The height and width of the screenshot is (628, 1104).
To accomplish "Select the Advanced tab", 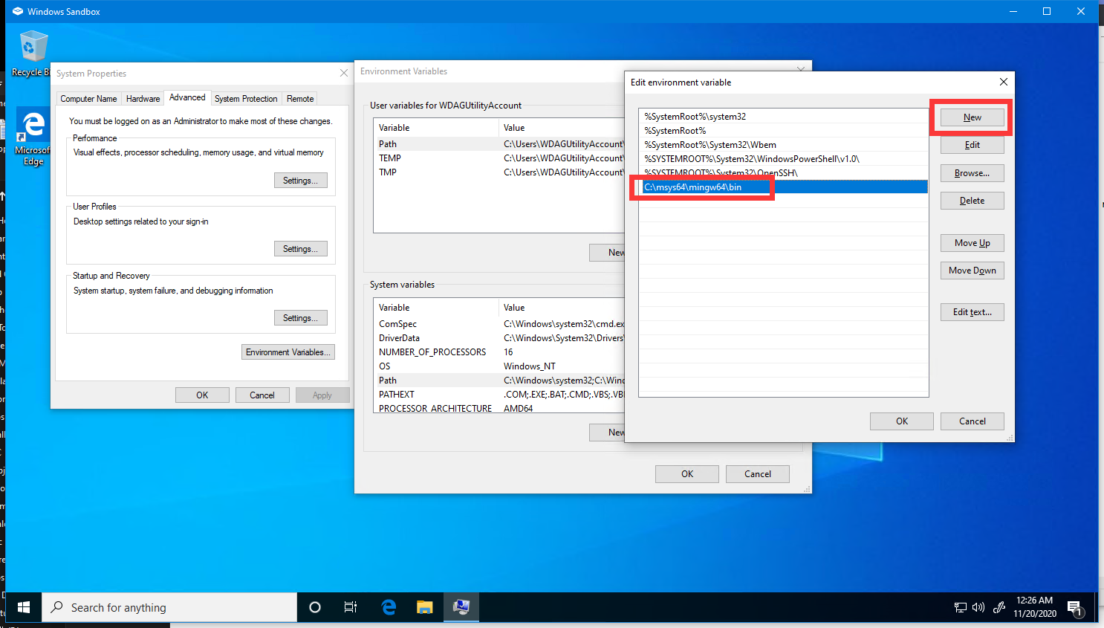I will (187, 97).
